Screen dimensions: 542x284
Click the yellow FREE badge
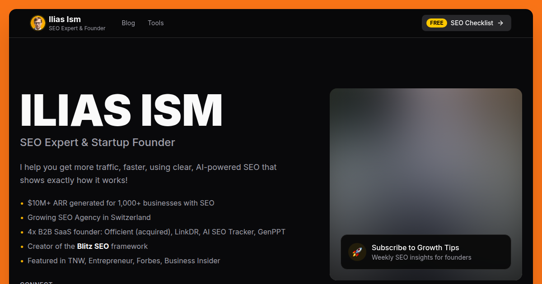click(436, 23)
